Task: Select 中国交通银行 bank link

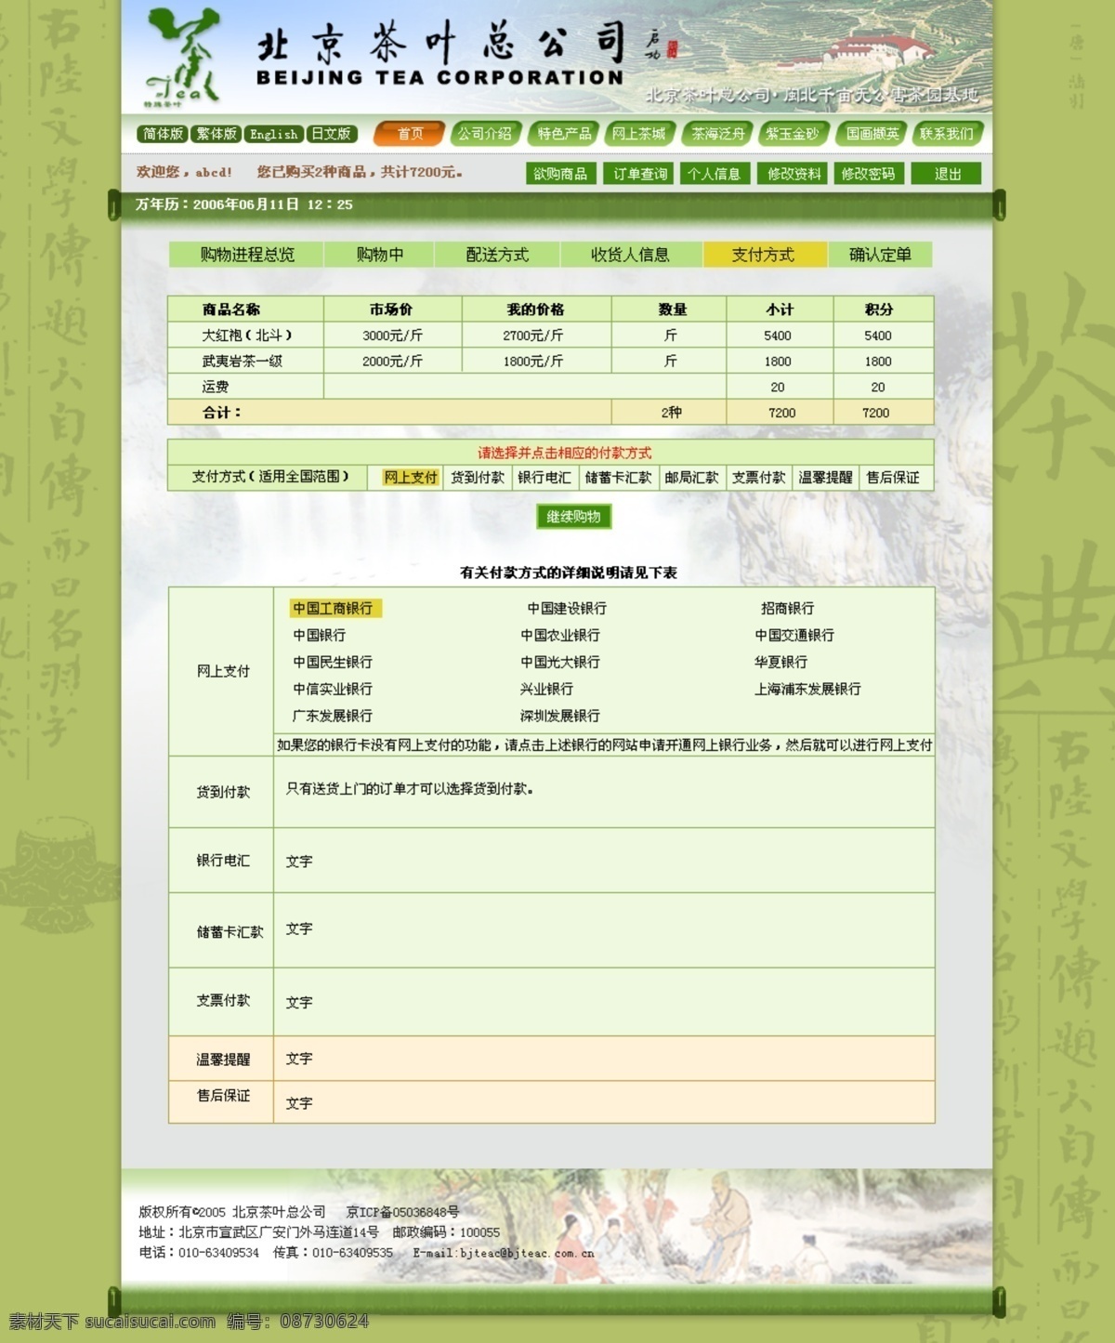Action: tap(794, 635)
